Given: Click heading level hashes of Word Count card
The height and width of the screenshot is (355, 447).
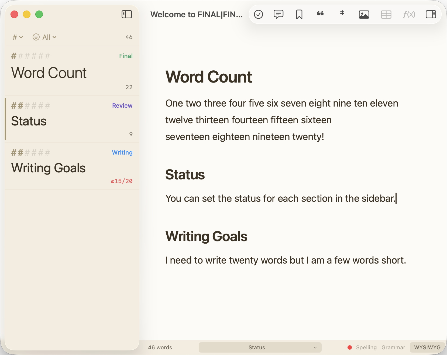Looking at the screenshot, I should tap(30, 56).
